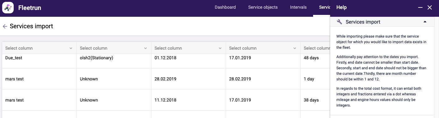Click the Fleetrun app logo icon

point(8,7)
